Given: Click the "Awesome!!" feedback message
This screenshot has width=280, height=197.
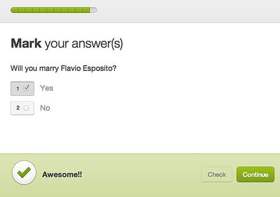Looking at the screenshot, I should pyautogui.click(x=62, y=175).
